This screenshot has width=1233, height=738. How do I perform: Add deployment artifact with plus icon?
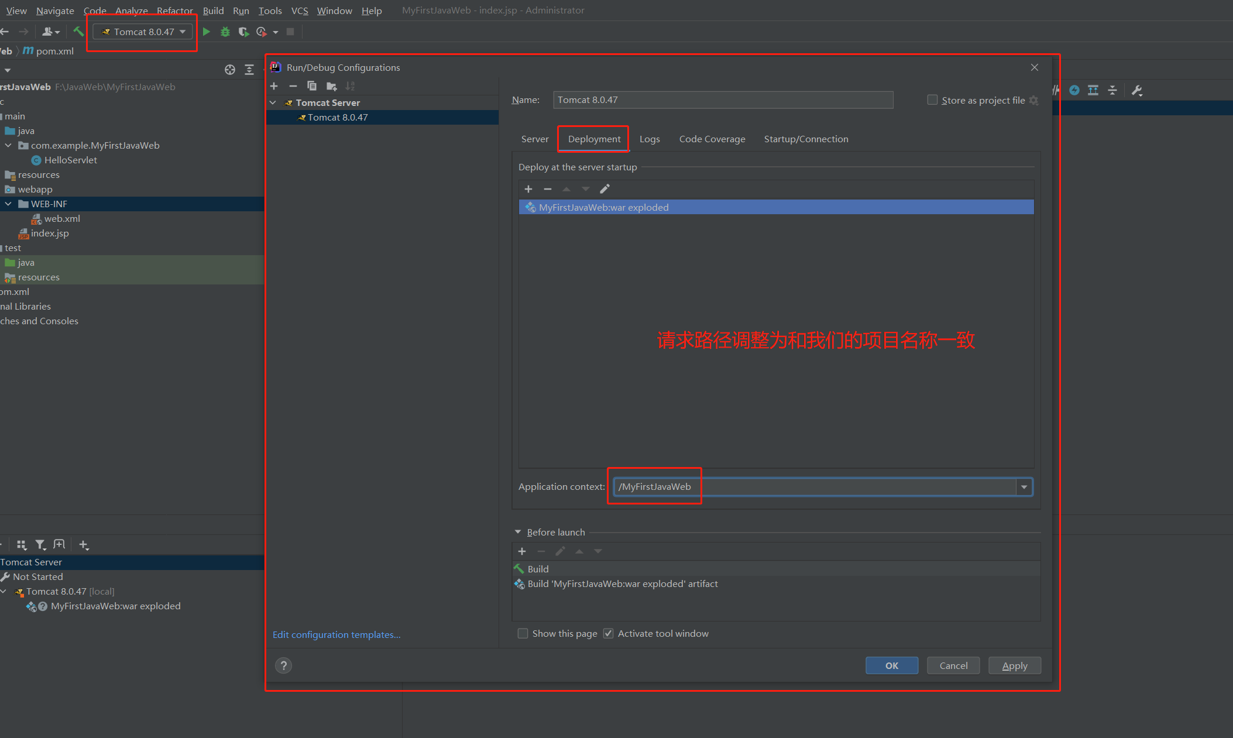pyautogui.click(x=528, y=189)
